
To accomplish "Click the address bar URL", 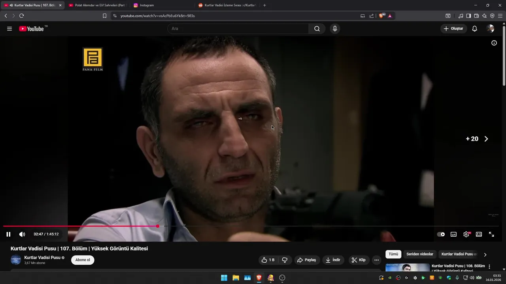I will point(158,16).
